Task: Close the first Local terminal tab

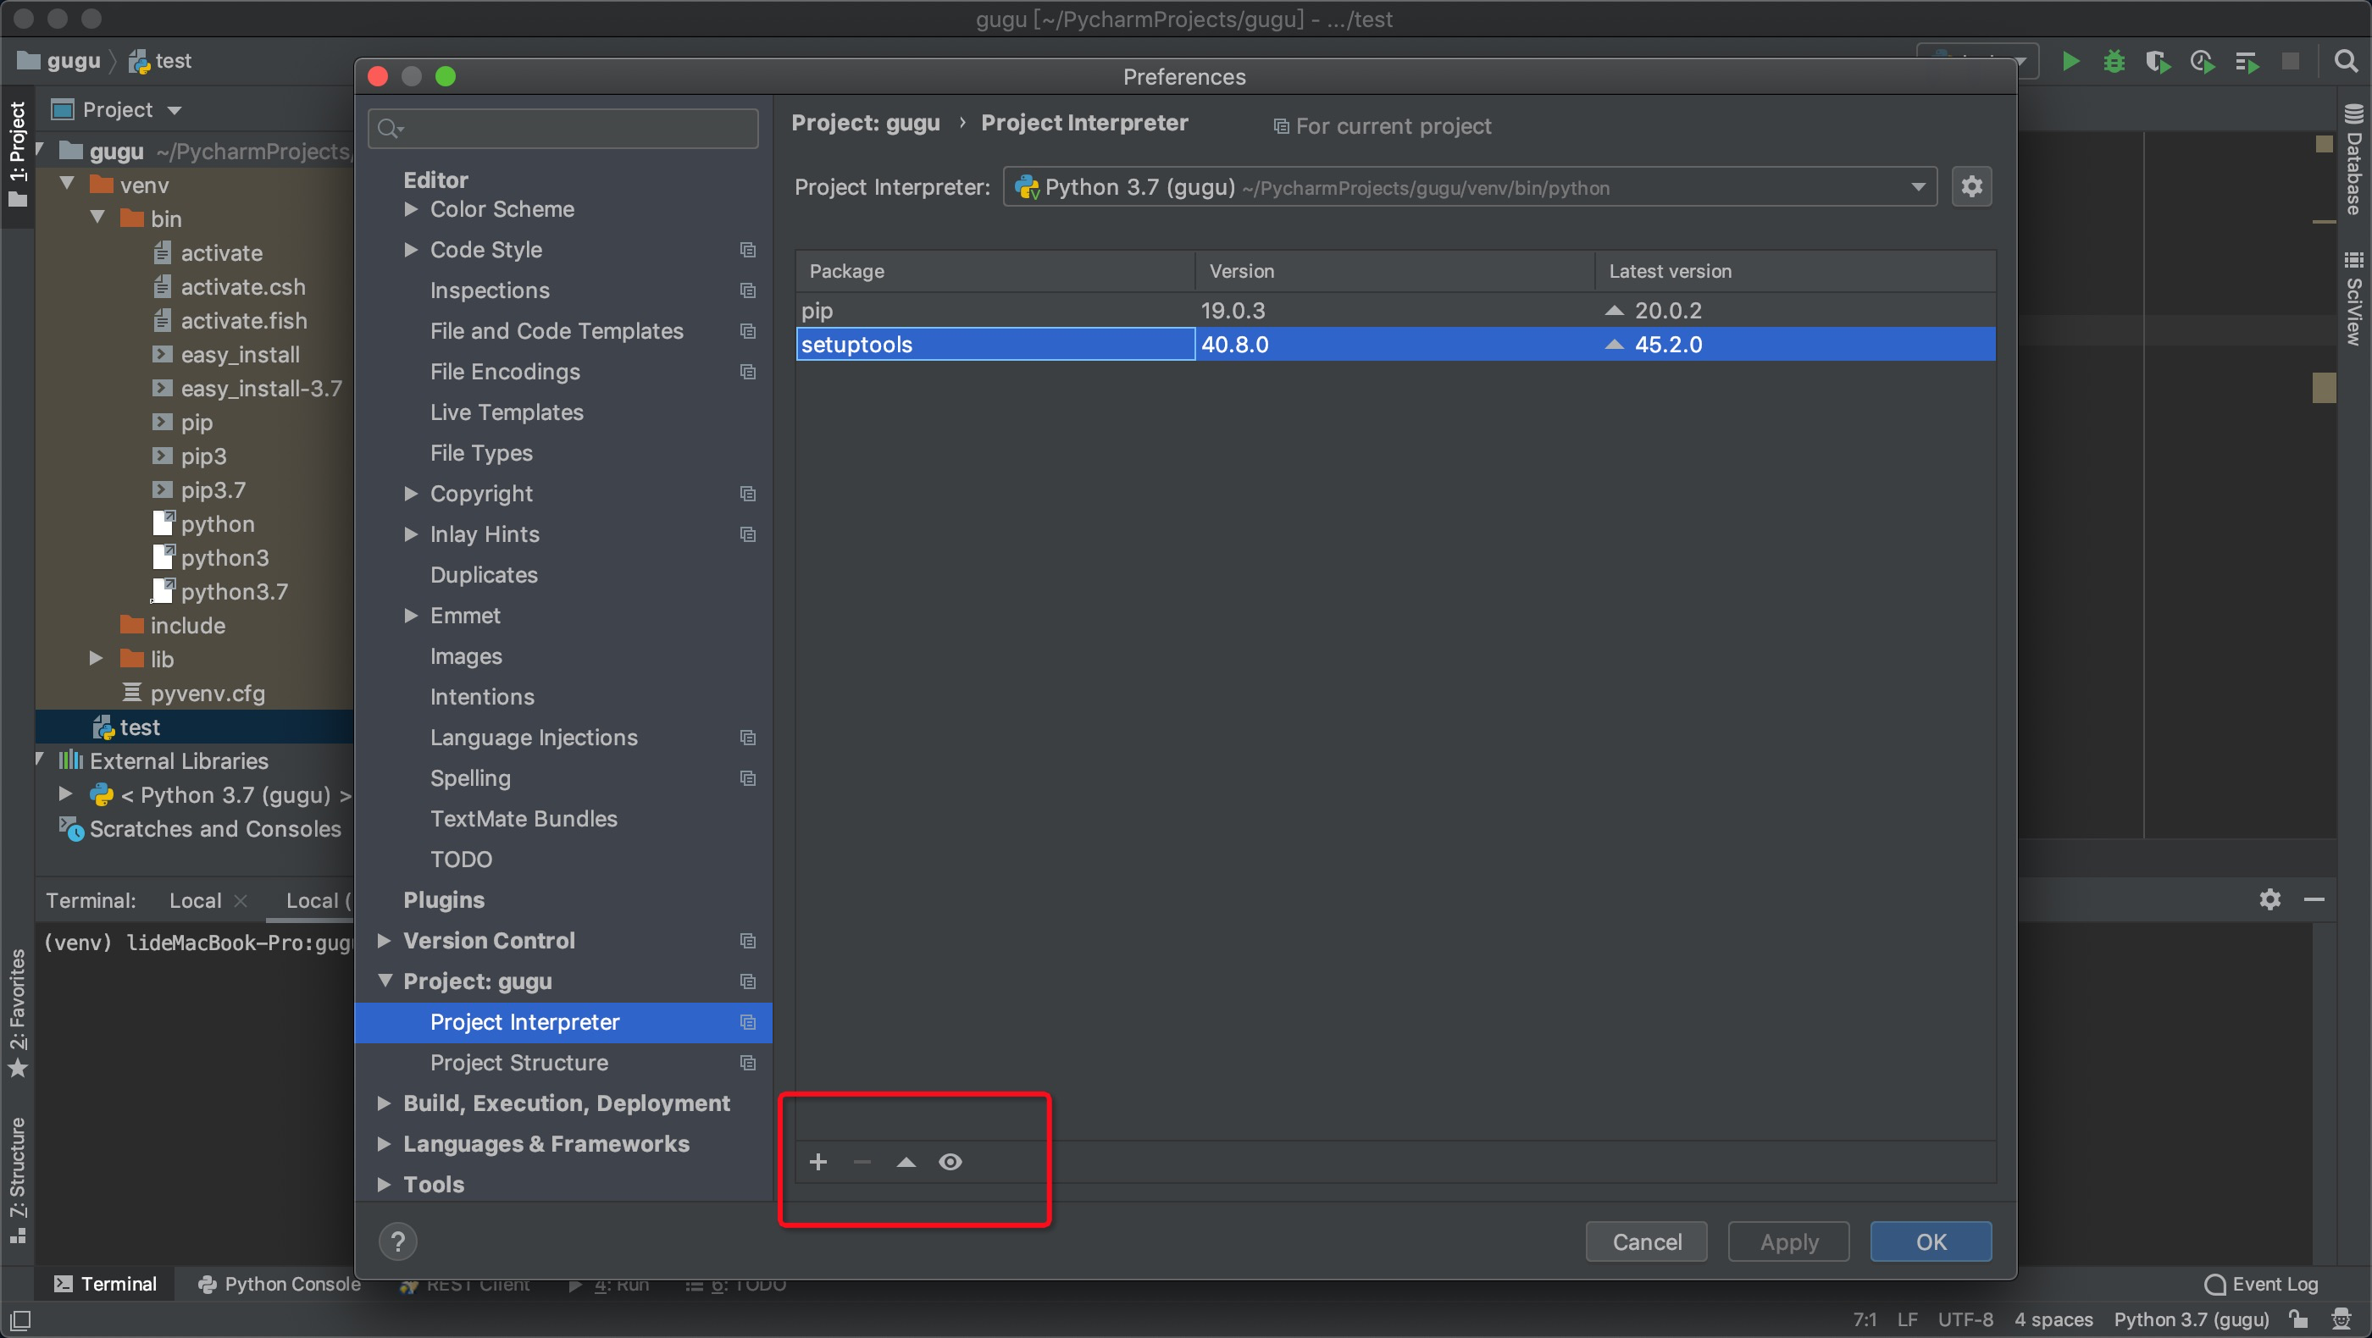Action: coord(241,901)
